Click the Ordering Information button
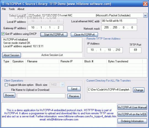This screenshot has height=128, width=149. pyautogui.click(x=132, y=121)
